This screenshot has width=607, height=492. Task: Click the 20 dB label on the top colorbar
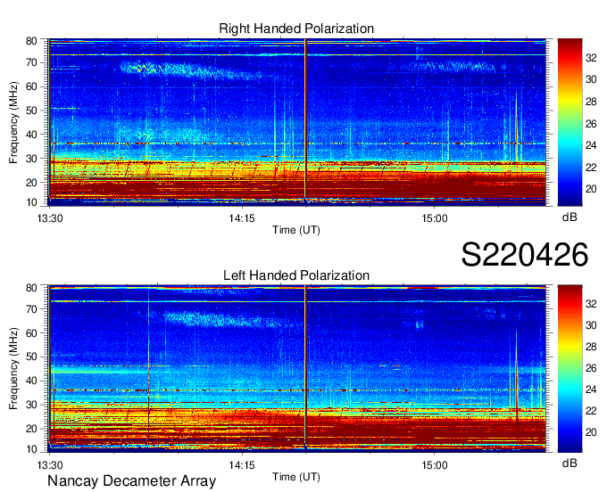pos(591,189)
